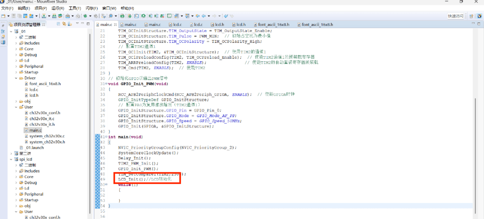Collapse the Driver folder in tree
Image resolution: width=484 pixels, height=219 pixels.
click(16, 78)
